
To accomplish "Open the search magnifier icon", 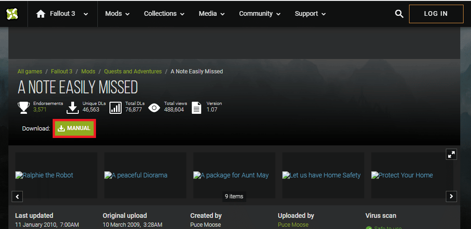I will tap(399, 14).
